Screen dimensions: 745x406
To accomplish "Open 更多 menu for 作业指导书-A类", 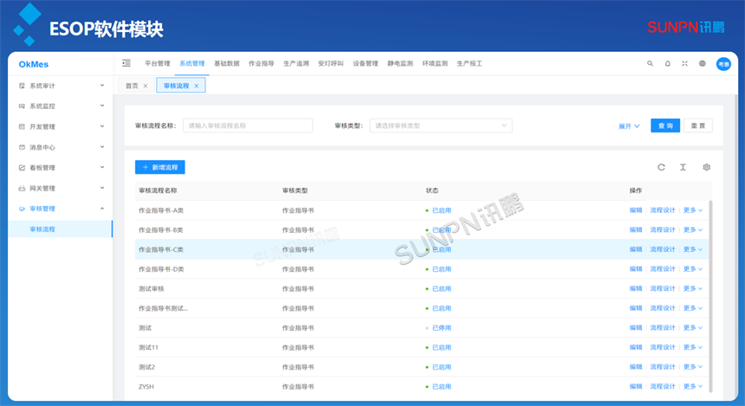I will click(x=693, y=210).
